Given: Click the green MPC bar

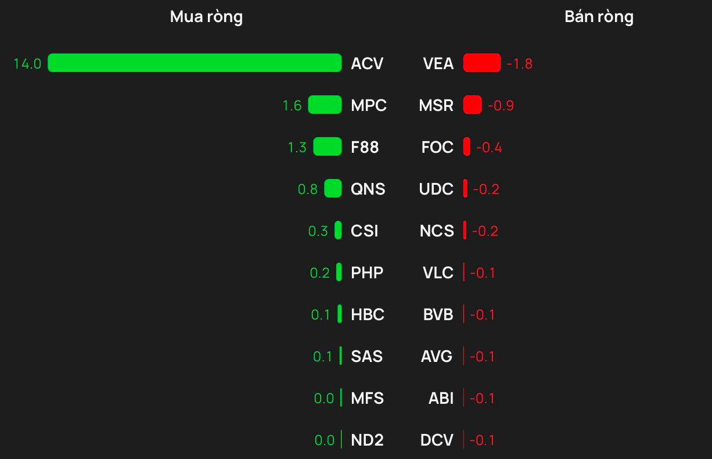Looking at the screenshot, I should coord(325,105).
